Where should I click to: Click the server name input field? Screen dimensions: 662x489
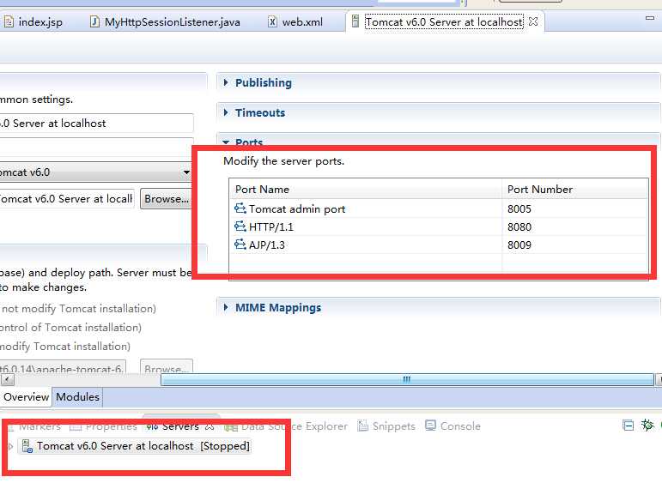click(x=96, y=124)
